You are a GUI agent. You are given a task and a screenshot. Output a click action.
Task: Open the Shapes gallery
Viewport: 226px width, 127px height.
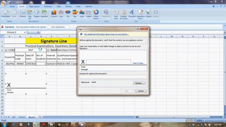tap(37, 14)
